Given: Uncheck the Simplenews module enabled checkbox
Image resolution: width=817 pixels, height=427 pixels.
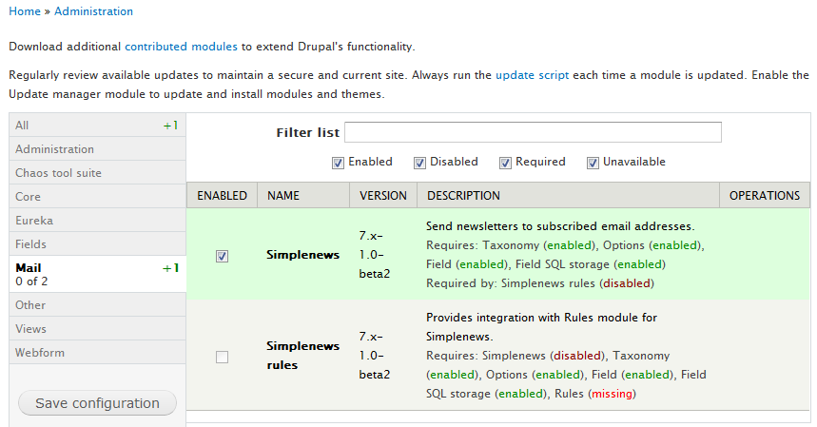Looking at the screenshot, I should [x=222, y=256].
